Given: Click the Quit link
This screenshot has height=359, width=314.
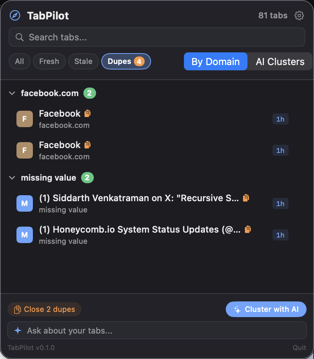Looking at the screenshot, I should click(299, 347).
